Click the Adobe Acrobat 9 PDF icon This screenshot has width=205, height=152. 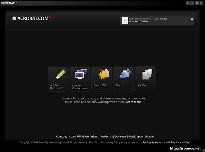click(x=125, y=20)
